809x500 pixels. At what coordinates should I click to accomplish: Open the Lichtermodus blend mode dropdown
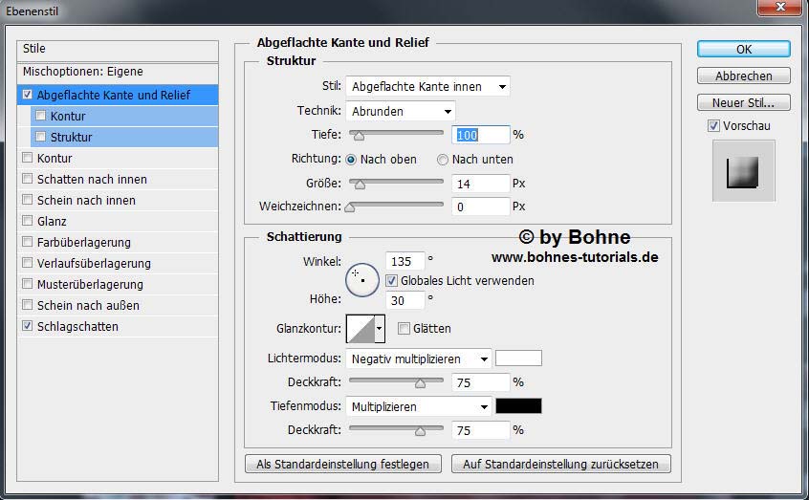419,359
